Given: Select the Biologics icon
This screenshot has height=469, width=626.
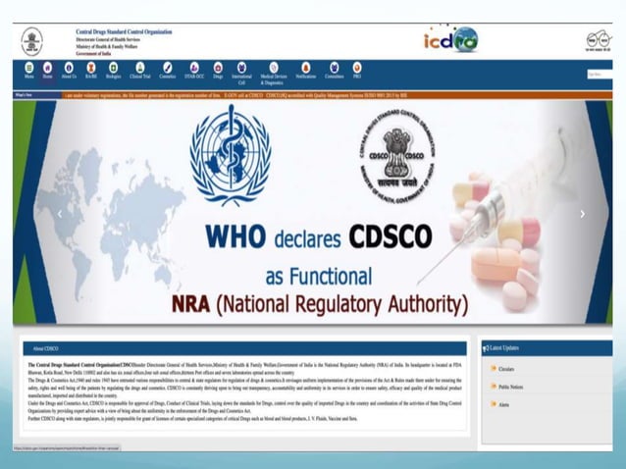Looking at the screenshot, I should [114, 68].
